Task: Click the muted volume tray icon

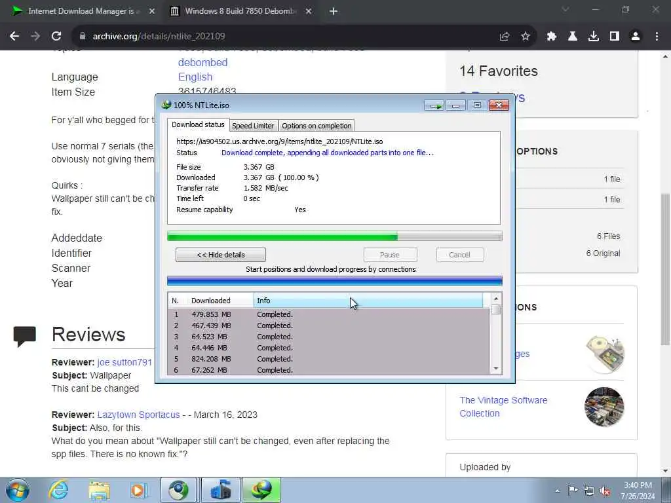Action: pyautogui.click(x=605, y=491)
